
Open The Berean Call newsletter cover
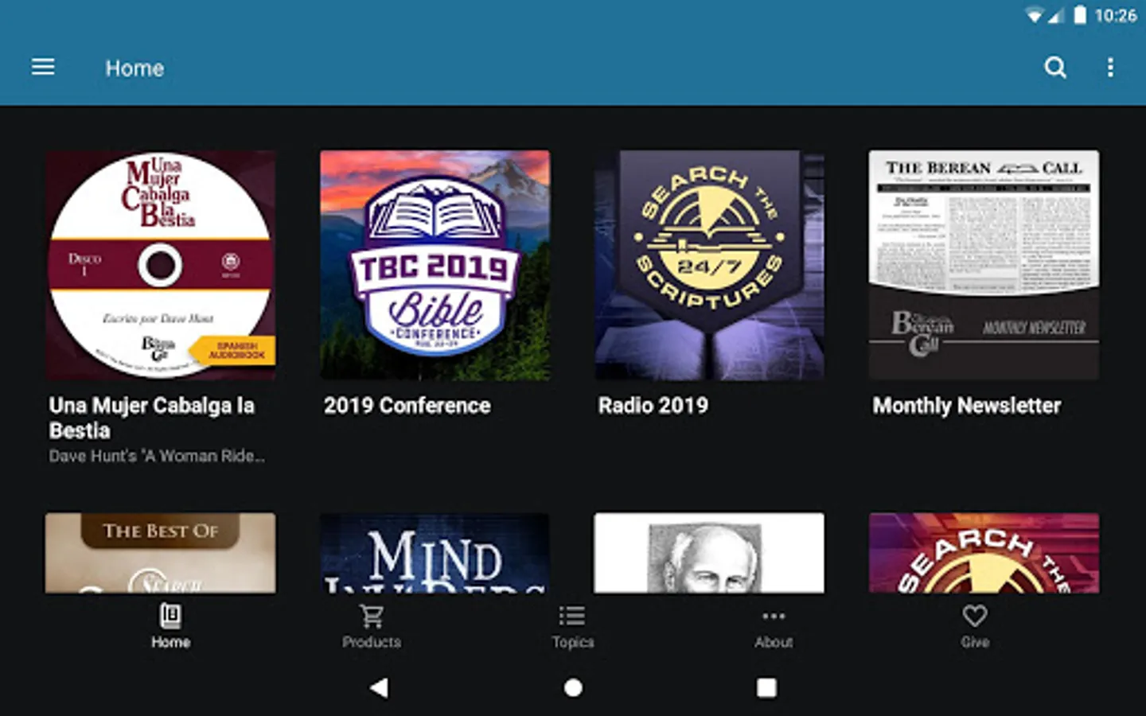(984, 265)
